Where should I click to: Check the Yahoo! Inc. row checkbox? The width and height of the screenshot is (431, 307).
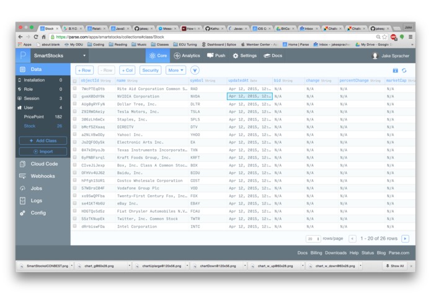pos(75,135)
